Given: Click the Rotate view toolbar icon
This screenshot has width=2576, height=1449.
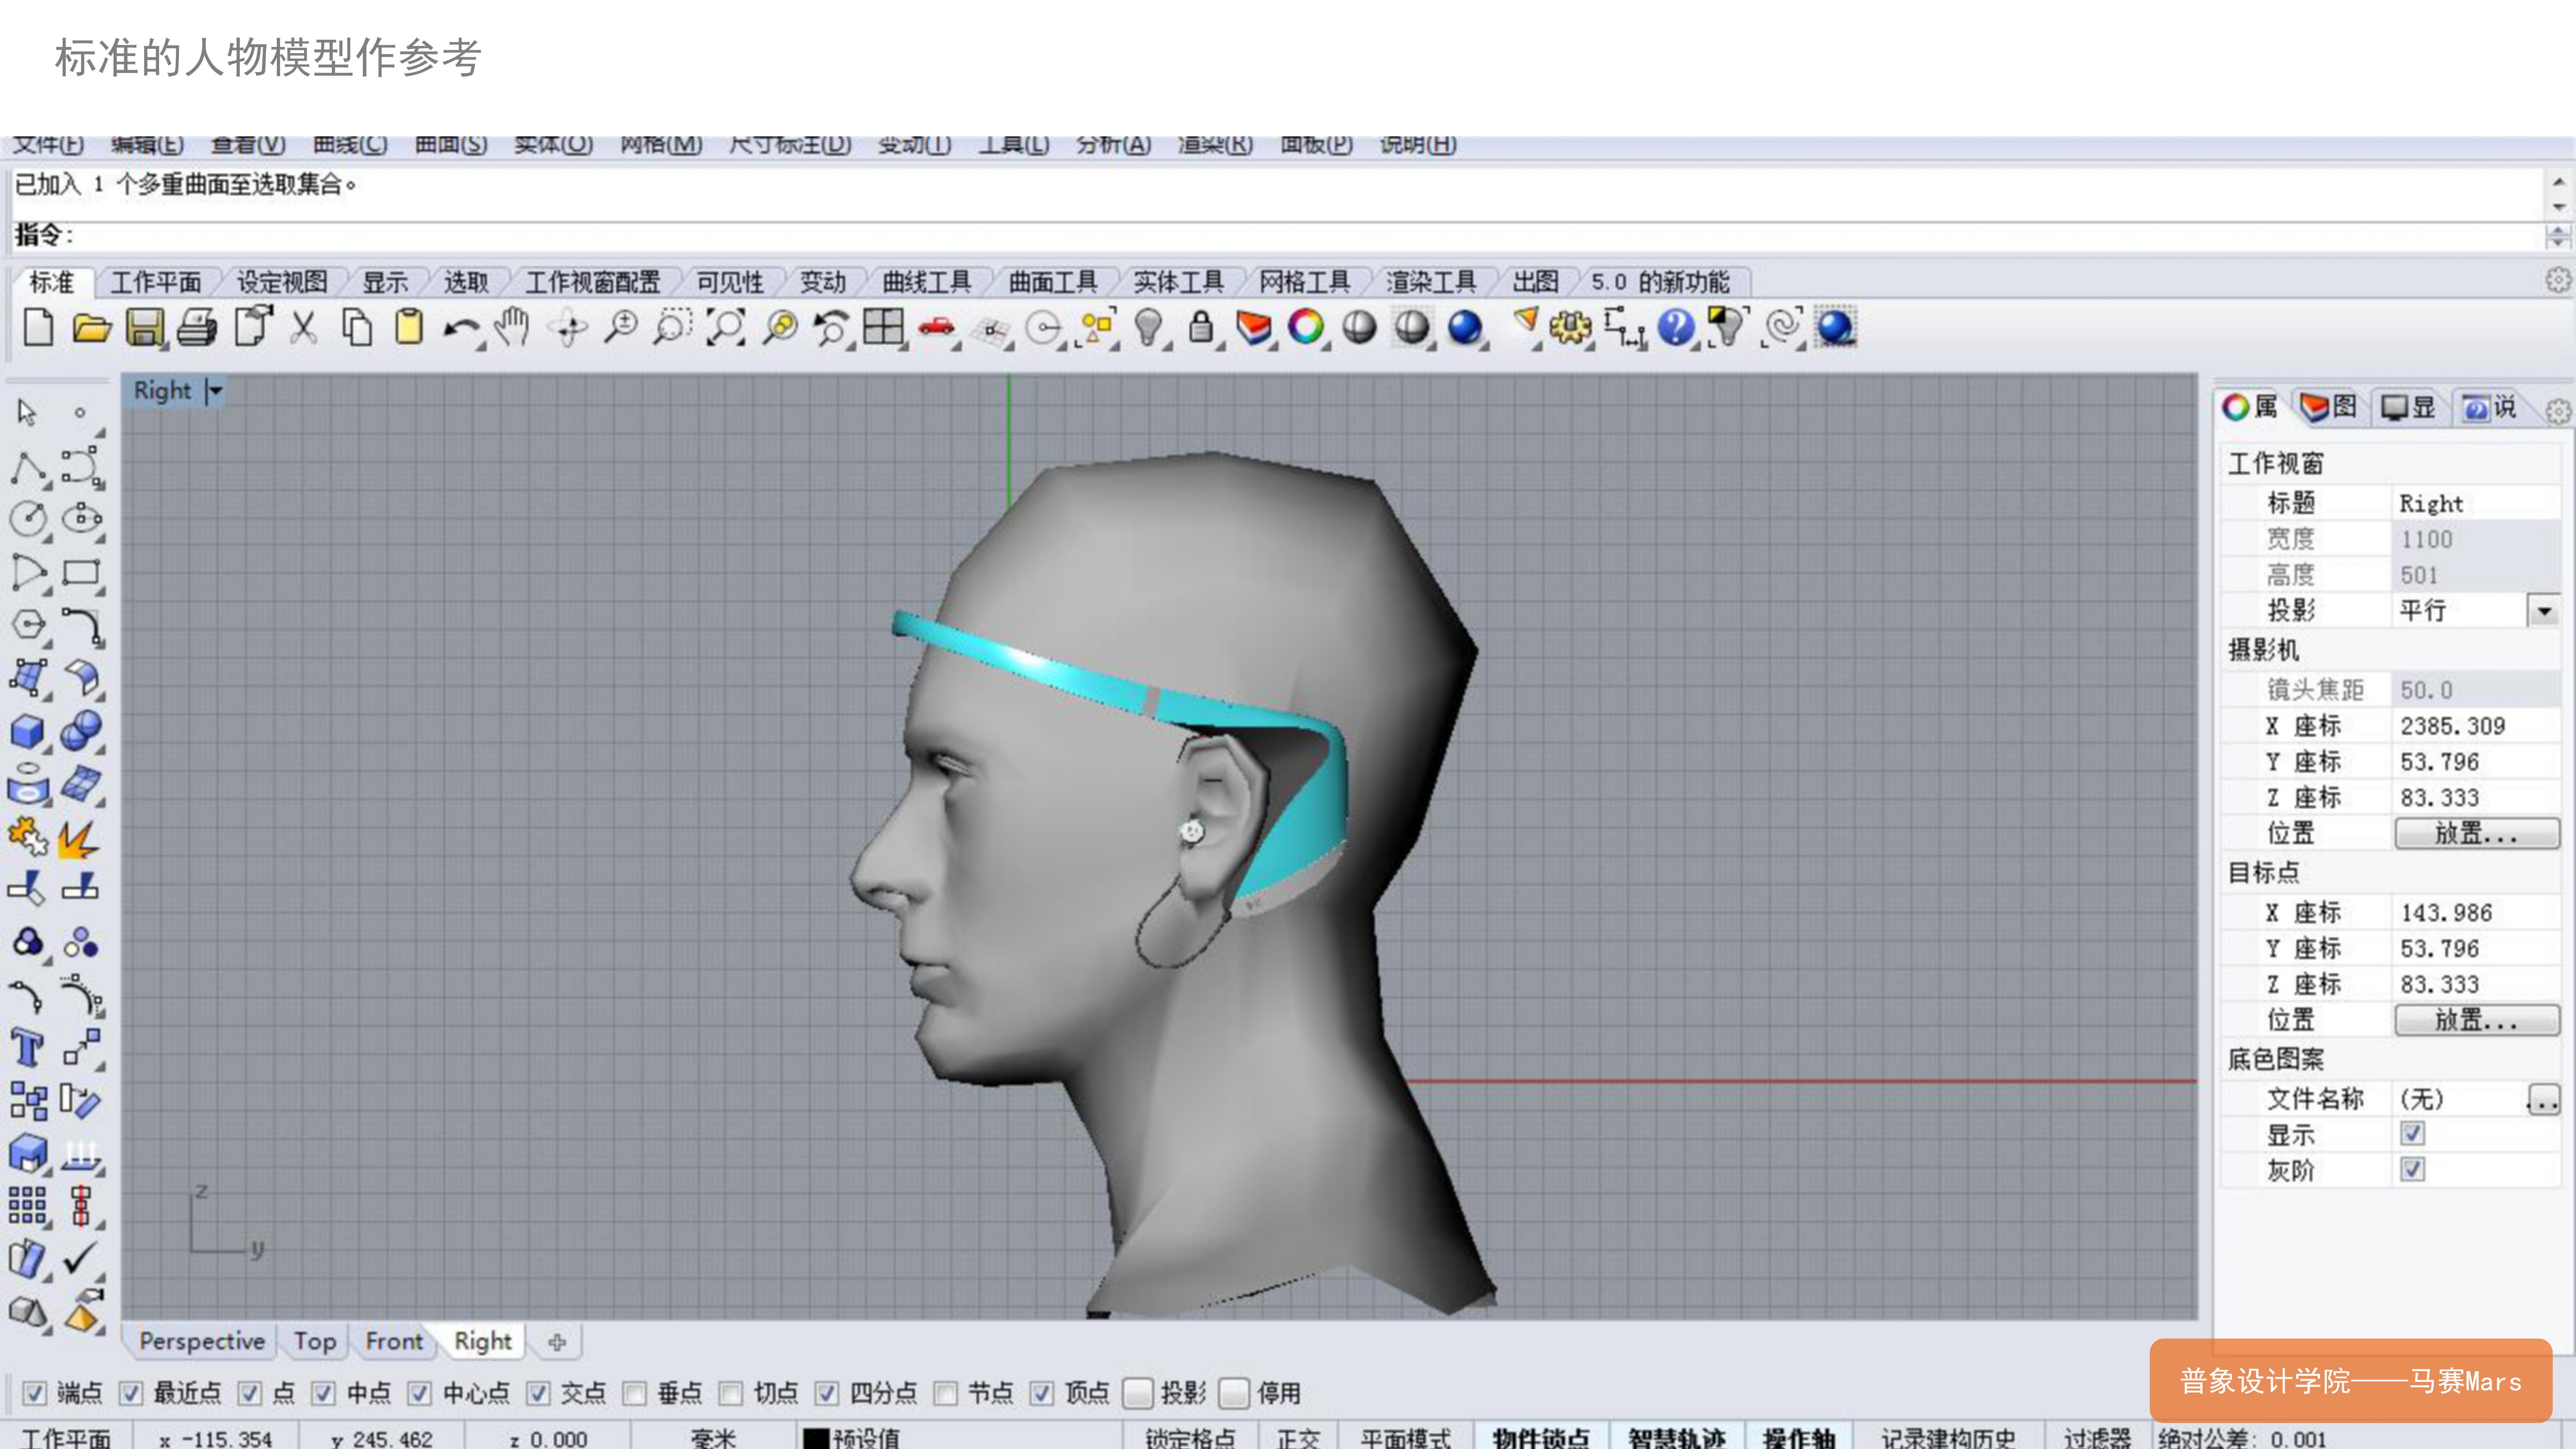Looking at the screenshot, I should click(x=567, y=328).
